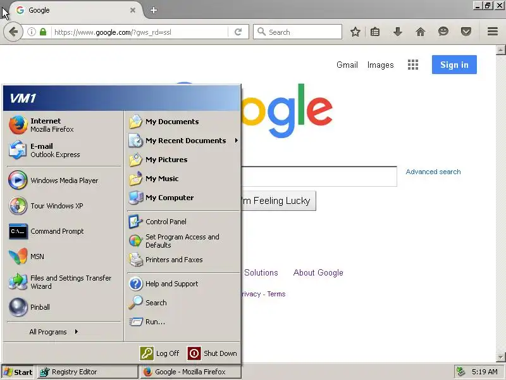Open Command Prompt

[63, 231]
